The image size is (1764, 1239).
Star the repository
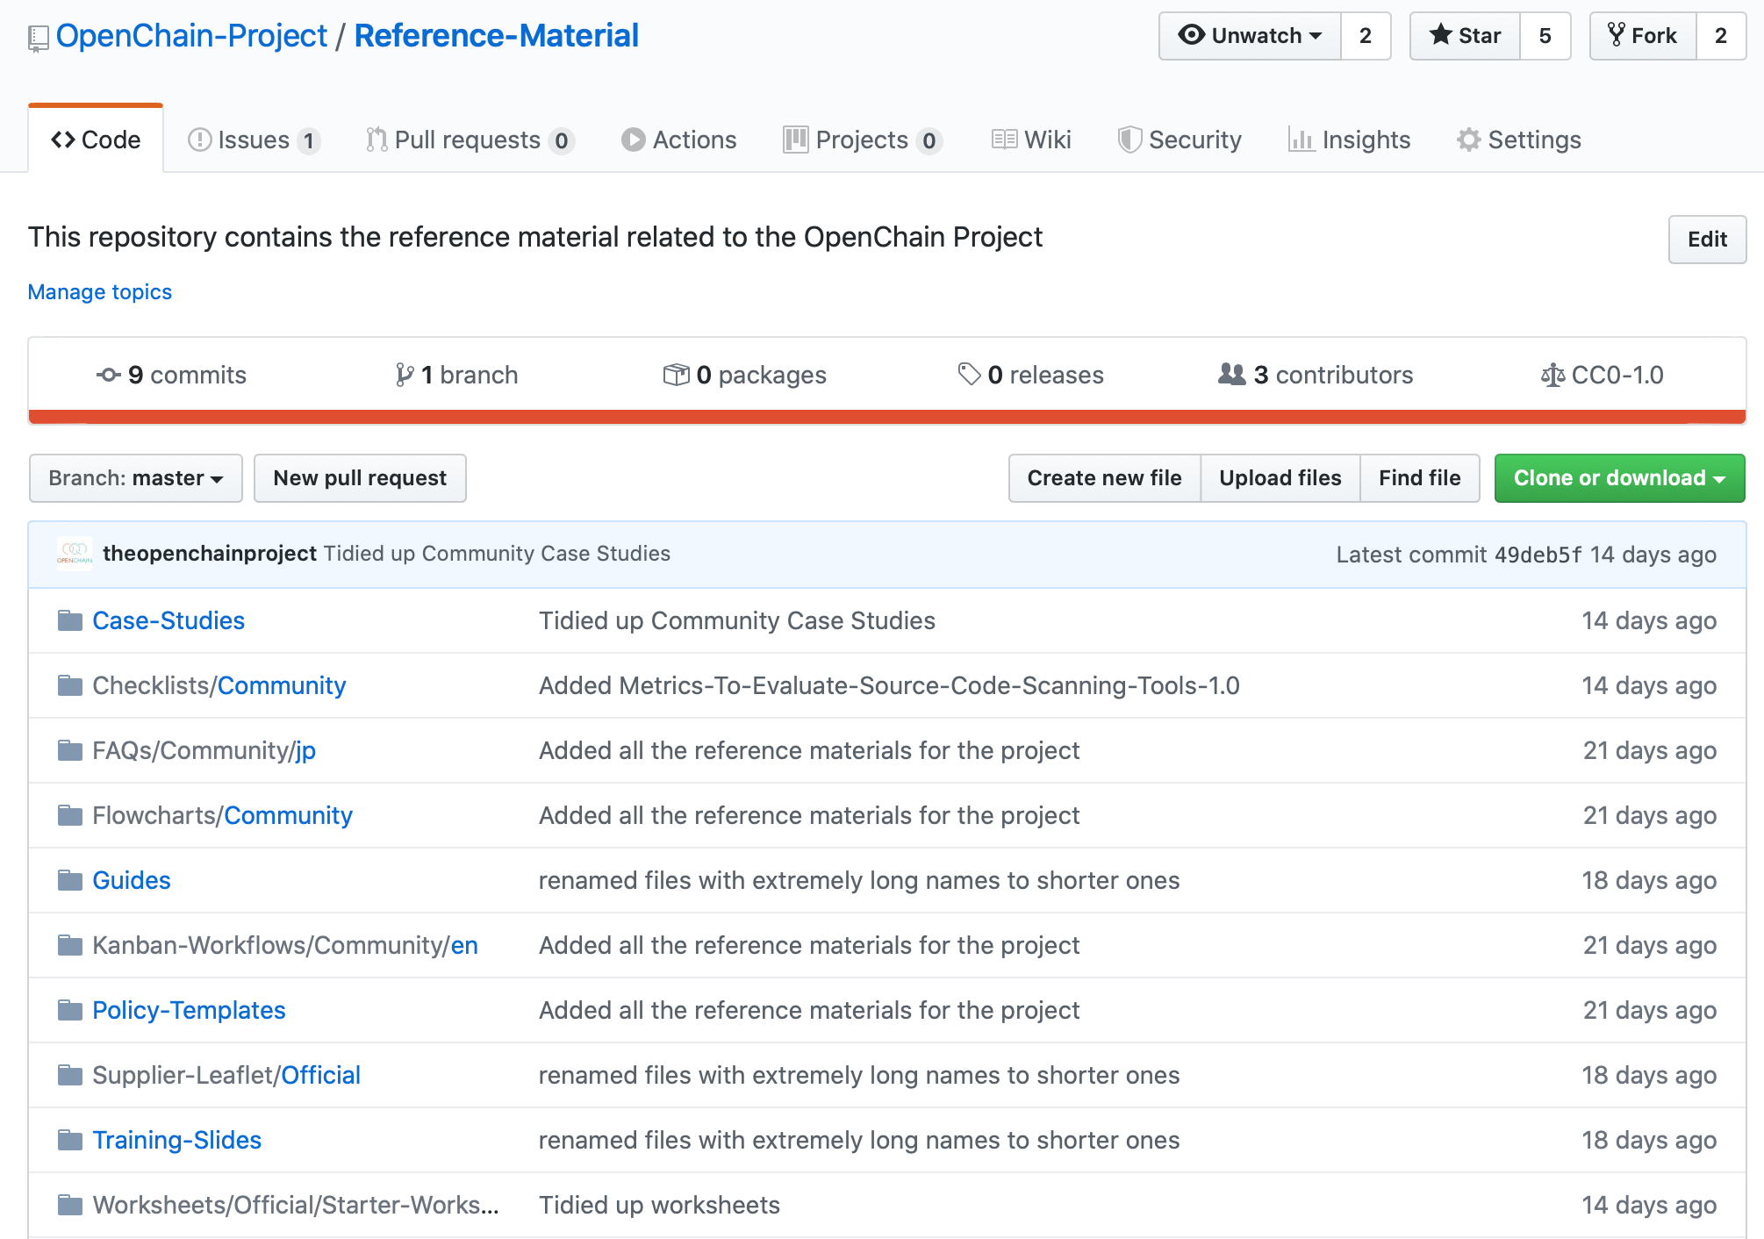click(x=1465, y=36)
